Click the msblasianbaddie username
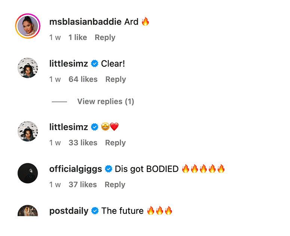Viewport: 290px width, 236px height. pyautogui.click(x=85, y=22)
